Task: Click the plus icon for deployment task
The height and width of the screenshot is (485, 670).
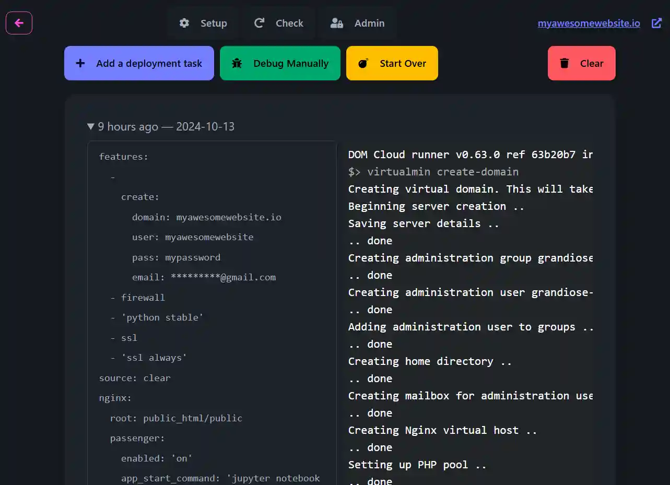Action: point(80,63)
